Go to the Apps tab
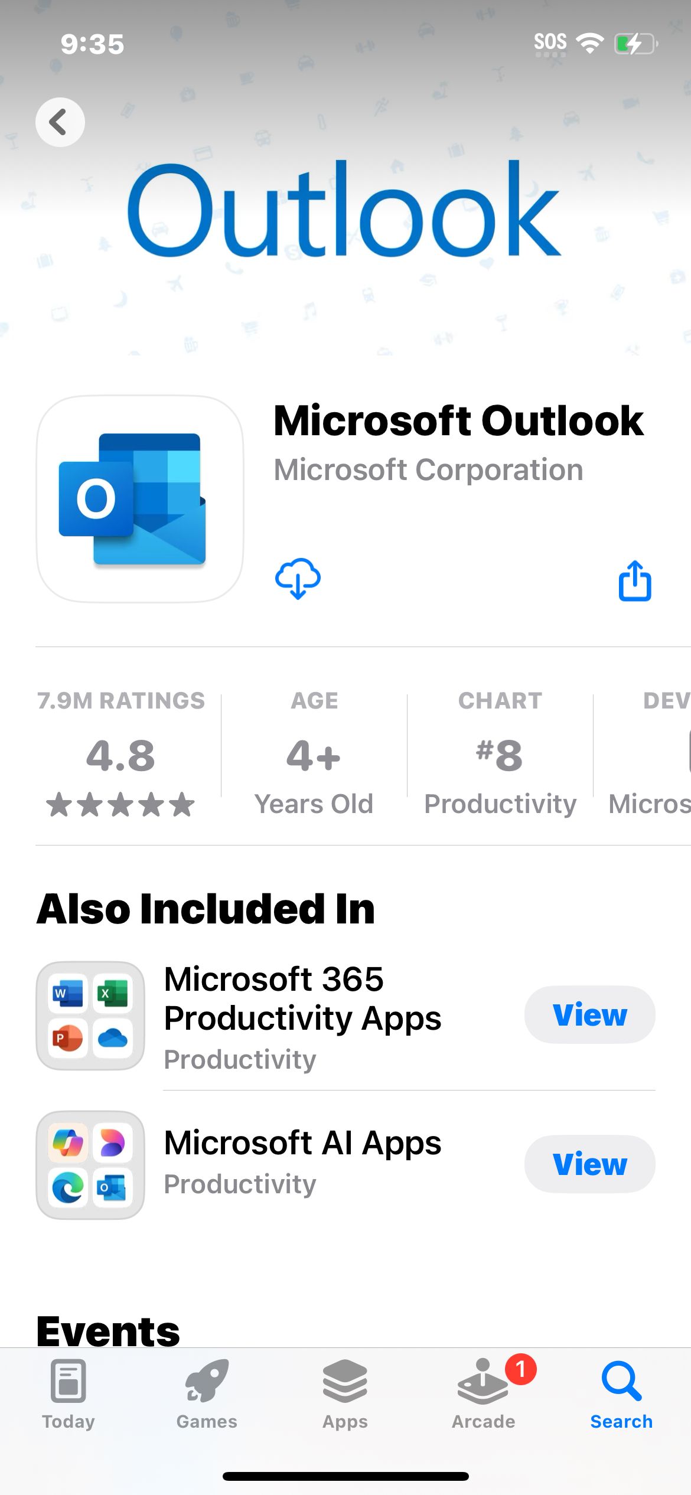Viewport: 691px width, 1495px height. [345, 1394]
